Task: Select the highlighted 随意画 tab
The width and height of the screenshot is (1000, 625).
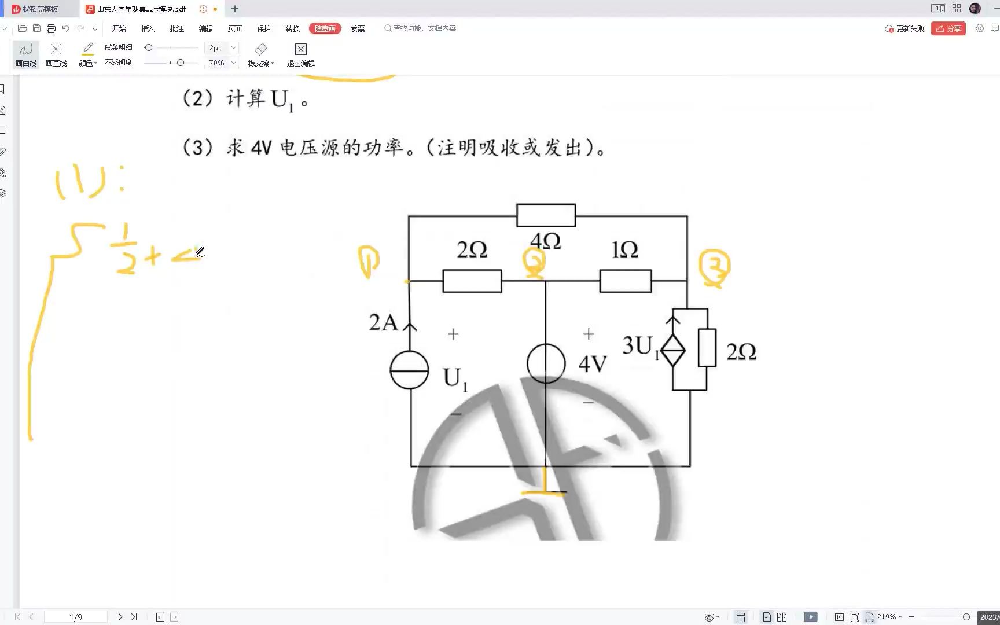Action: tap(325, 28)
